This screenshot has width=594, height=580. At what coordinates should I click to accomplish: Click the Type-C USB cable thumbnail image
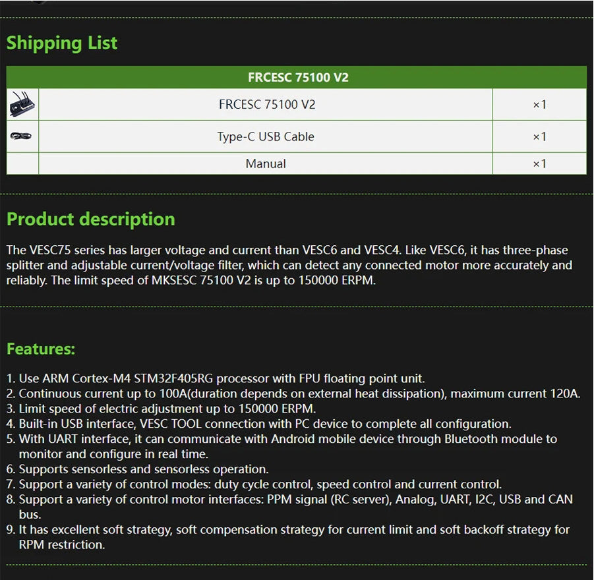click(x=21, y=136)
